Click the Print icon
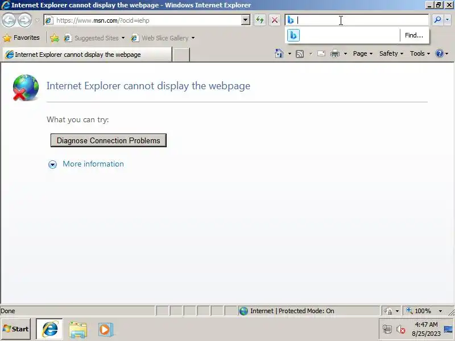455x341 pixels. [x=335, y=53]
